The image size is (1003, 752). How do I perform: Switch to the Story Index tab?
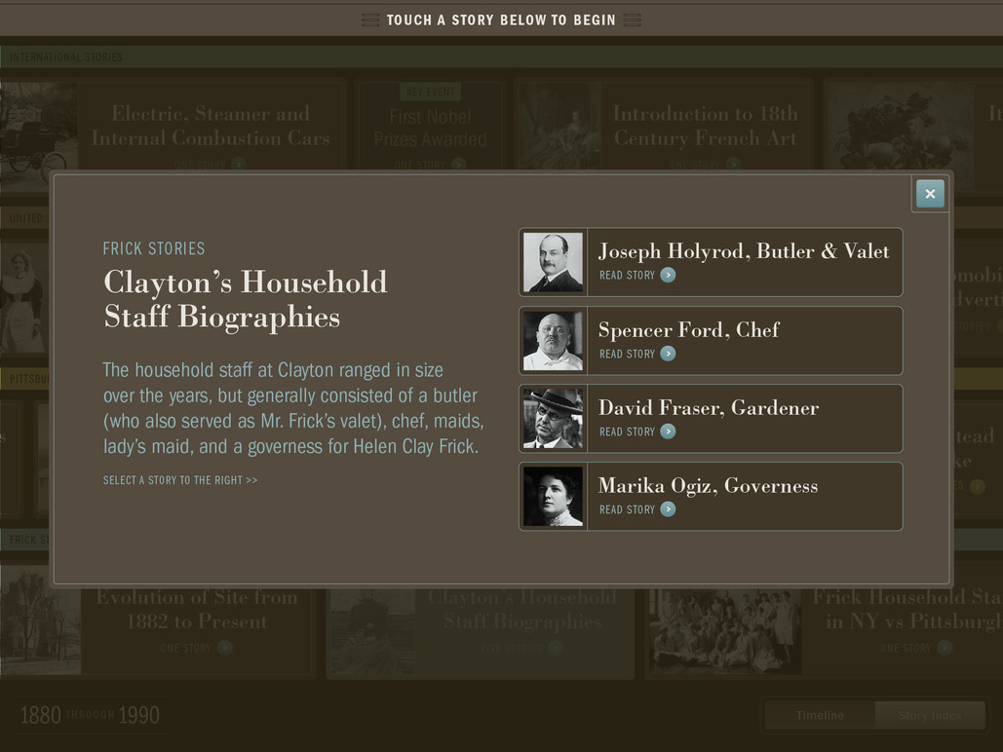click(x=929, y=715)
